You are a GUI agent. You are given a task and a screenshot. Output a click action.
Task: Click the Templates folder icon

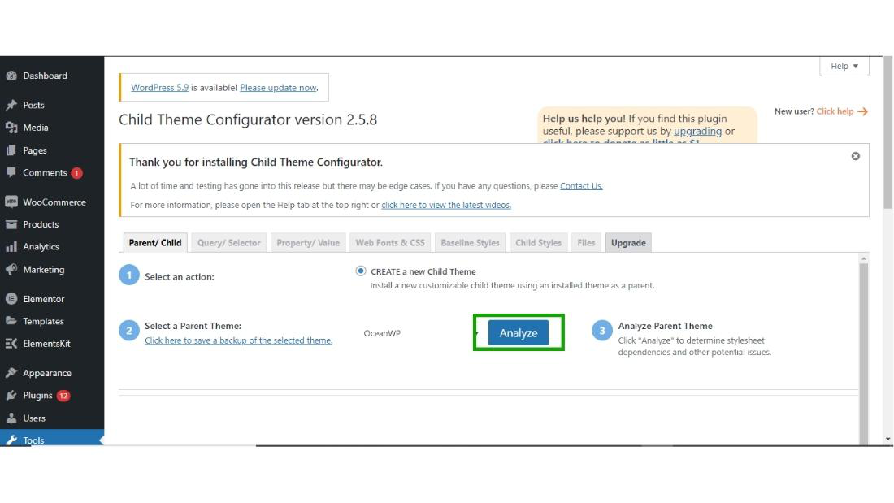11,321
